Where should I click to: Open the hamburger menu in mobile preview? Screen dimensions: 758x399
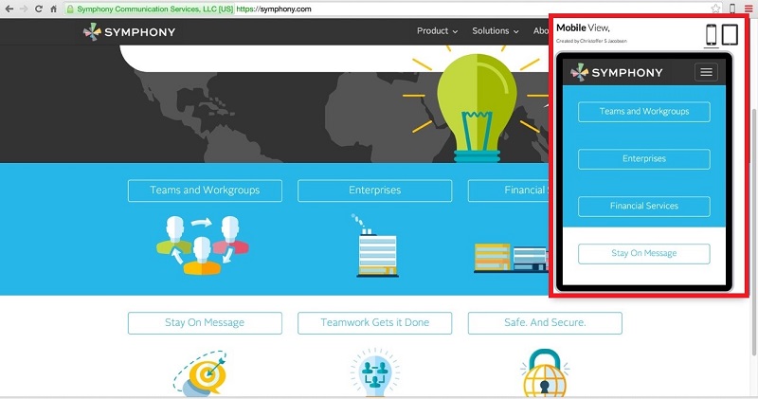tap(706, 73)
